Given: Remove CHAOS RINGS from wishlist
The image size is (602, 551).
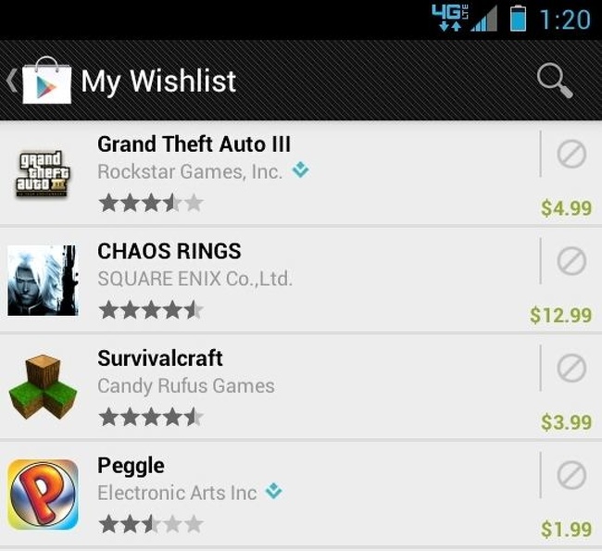Looking at the screenshot, I should click(x=571, y=261).
